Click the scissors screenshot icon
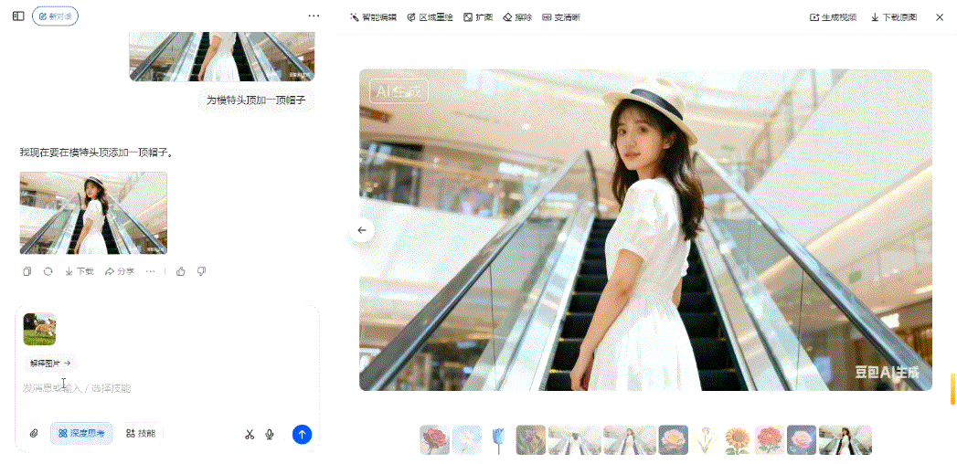The height and width of the screenshot is (464, 957). (249, 434)
